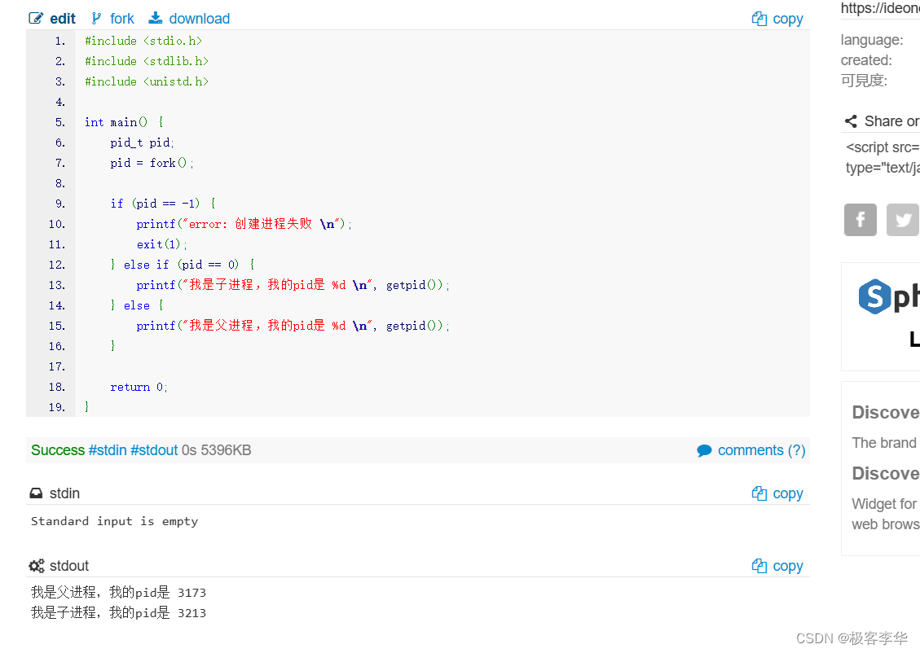The height and width of the screenshot is (653, 920).
Task: Click printf '我是父进程' on line 15
Action: [x=293, y=326]
